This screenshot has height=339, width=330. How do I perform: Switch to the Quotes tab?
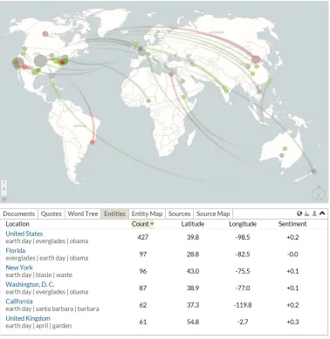tap(52, 214)
